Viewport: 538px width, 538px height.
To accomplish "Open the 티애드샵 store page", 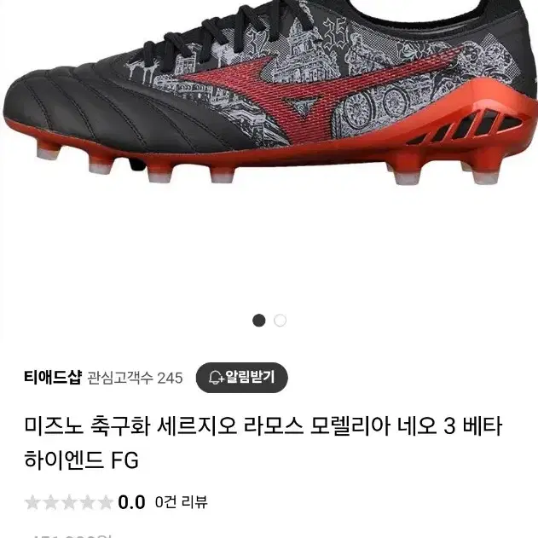I will (x=53, y=378).
